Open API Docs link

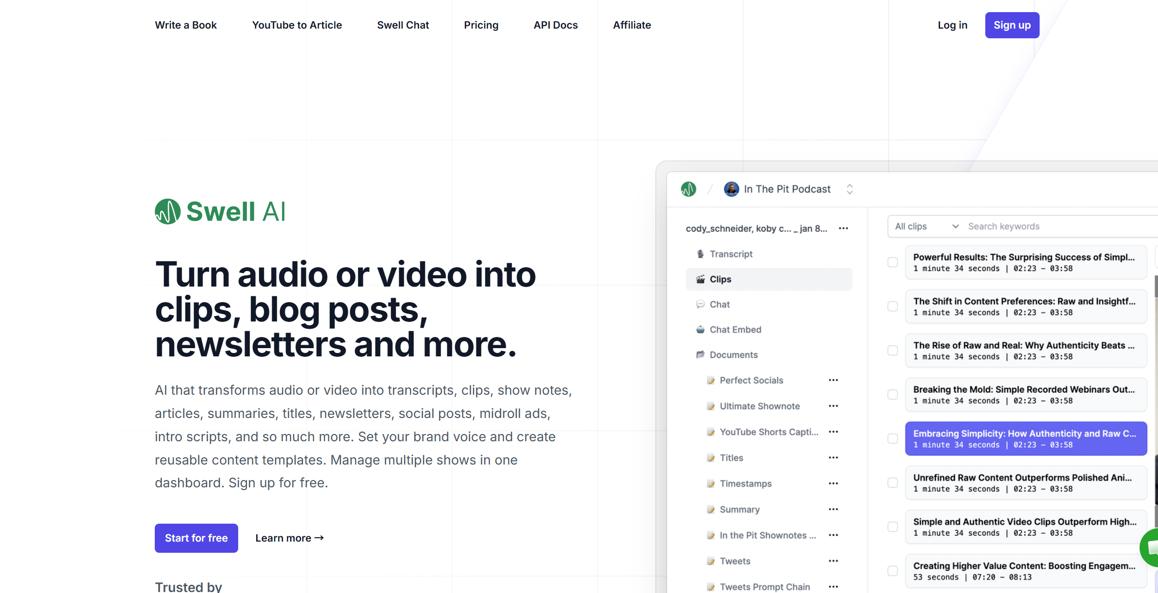pos(556,25)
